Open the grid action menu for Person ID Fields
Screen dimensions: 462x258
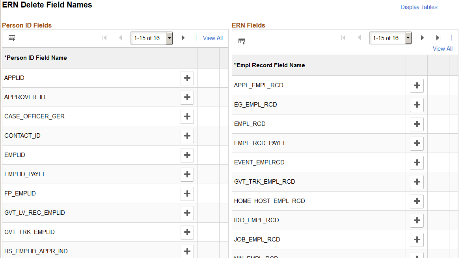pos(12,37)
